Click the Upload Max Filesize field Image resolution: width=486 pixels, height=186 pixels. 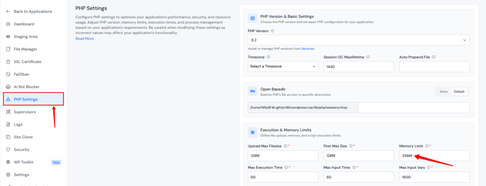(283, 156)
